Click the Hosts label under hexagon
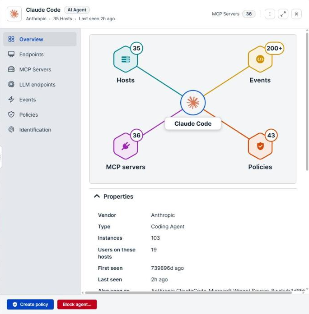Viewport: 309px width, 314px height. pyautogui.click(x=126, y=80)
